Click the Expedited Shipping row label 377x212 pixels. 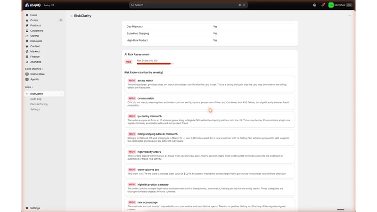point(138,33)
